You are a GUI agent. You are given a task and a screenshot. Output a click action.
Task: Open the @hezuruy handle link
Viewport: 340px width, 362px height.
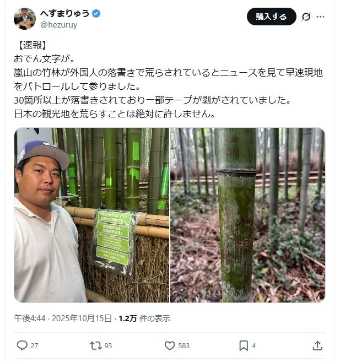tap(58, 25)
